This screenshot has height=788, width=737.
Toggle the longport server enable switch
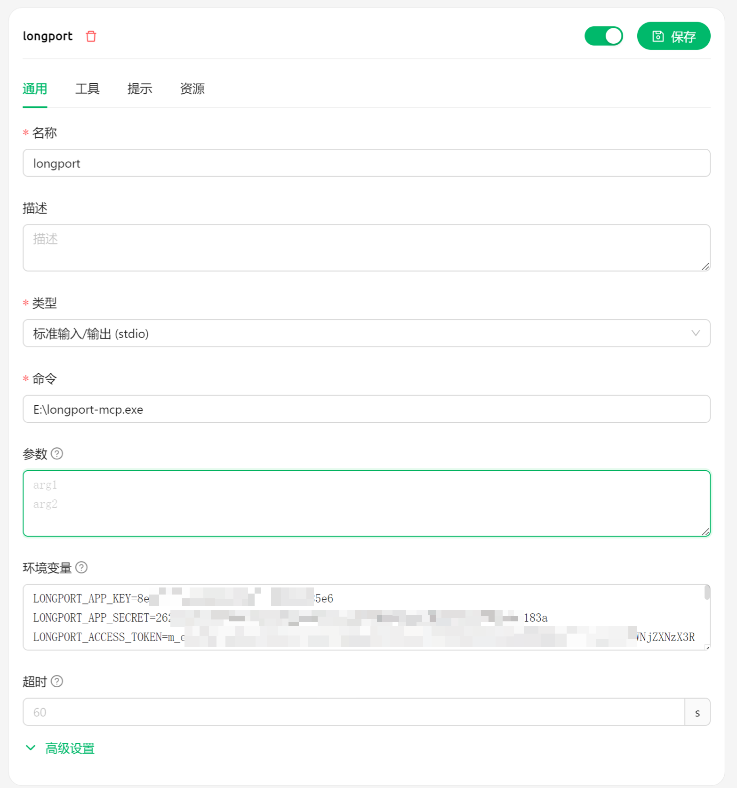coord(603,36)
